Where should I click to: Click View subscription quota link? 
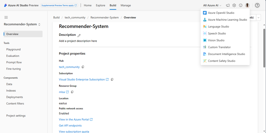pyautogui.click(x=74, y=131)
